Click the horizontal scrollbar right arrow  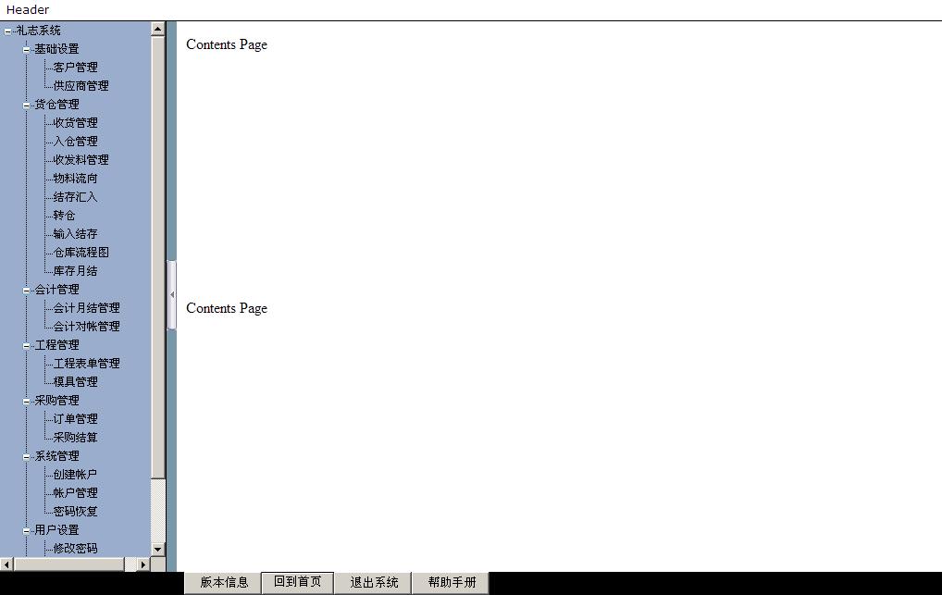point(143,564)
